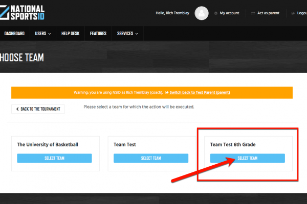Click the logout icon in header
Image resolution: width=307 pixels, height=204 pixels.
(x=293, y=13)
